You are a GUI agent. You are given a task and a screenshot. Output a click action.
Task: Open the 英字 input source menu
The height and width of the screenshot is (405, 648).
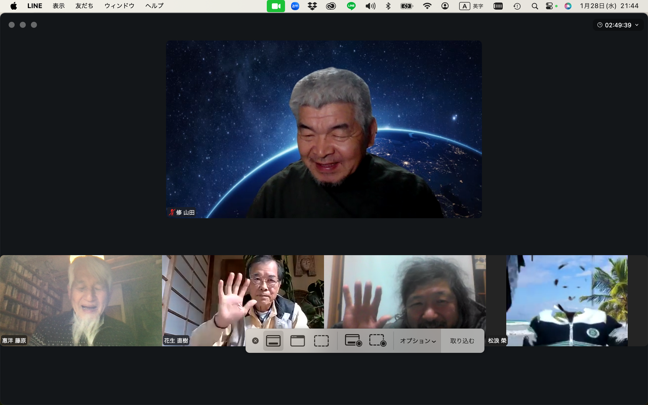point(471,6)
